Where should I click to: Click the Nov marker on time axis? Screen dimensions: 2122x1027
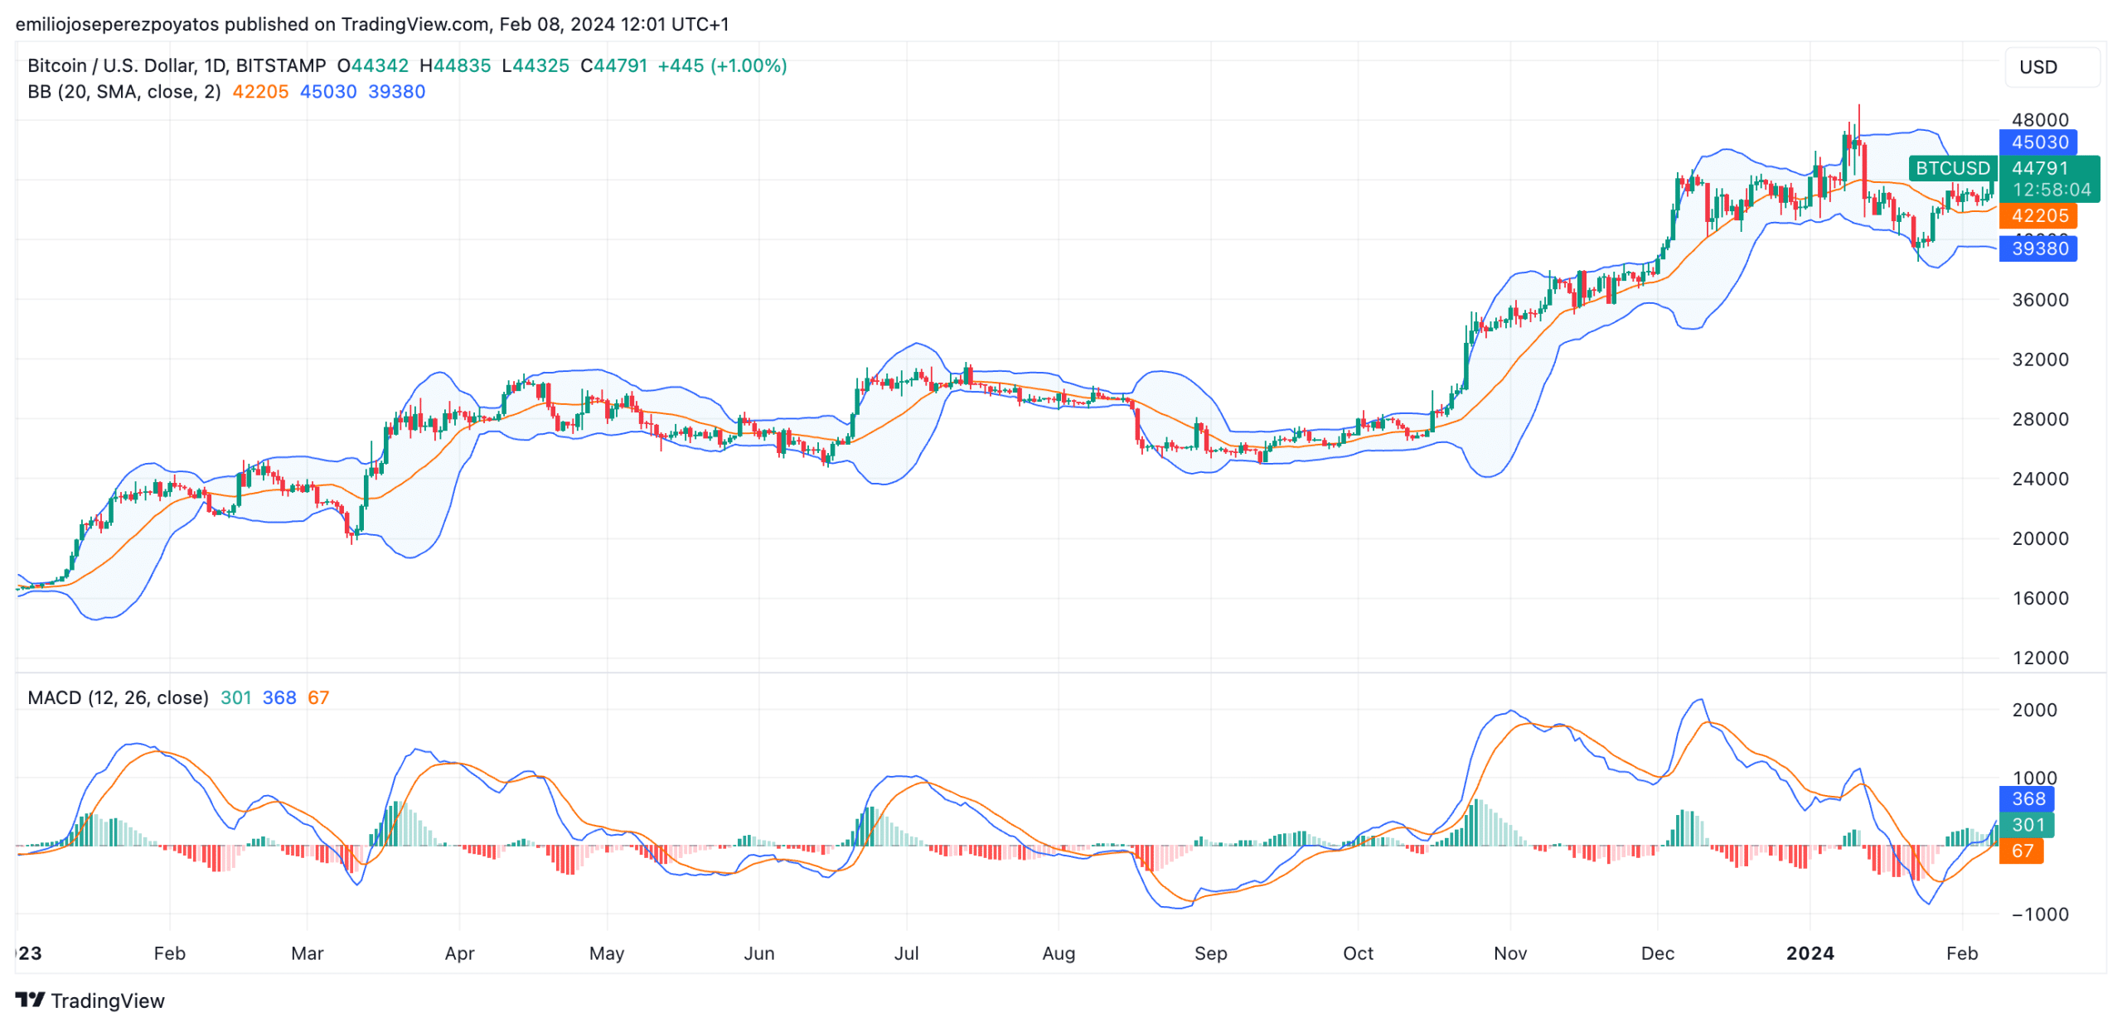(1509, 953)
